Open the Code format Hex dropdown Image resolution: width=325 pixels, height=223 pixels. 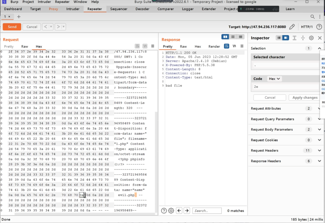tap(274, 79)
